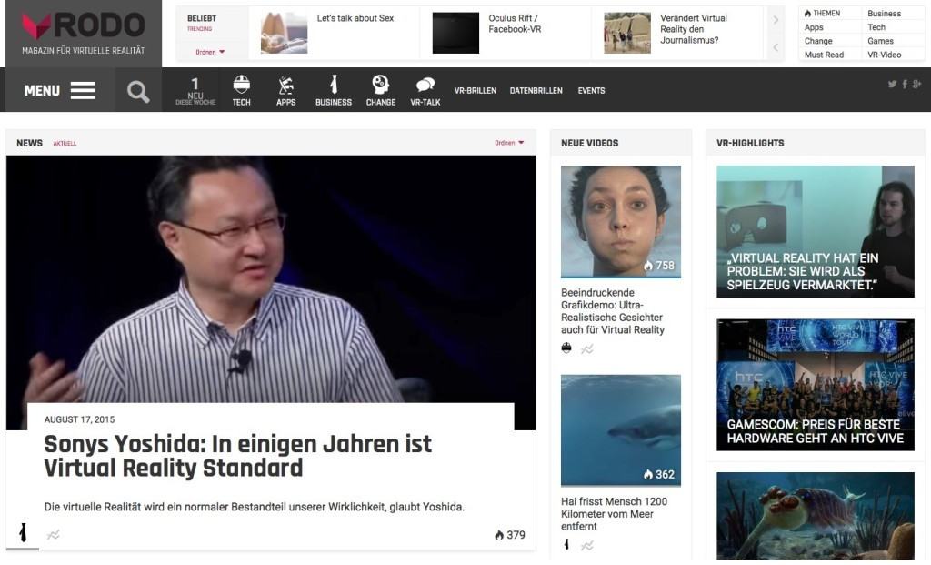Select the VR-Video topic link
This screenshot has height=565, width=931.
(x=884, y=55)
